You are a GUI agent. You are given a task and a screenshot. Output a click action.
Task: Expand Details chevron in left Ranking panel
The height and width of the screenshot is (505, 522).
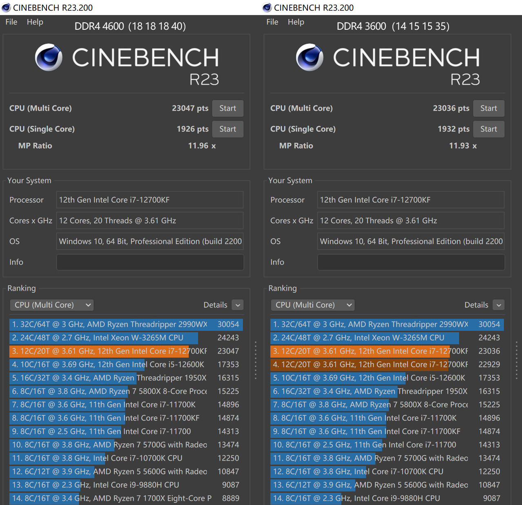point(238,305)
